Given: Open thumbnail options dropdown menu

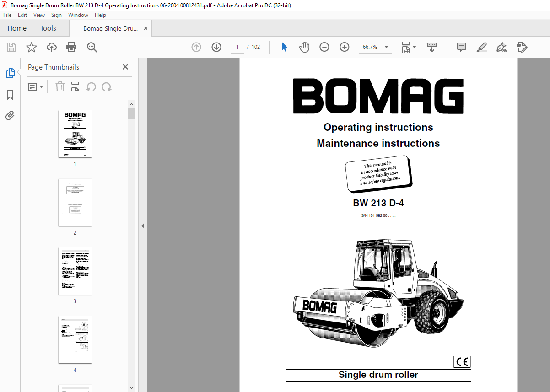Looking at the screenshot, I should [x=36, y=86].
